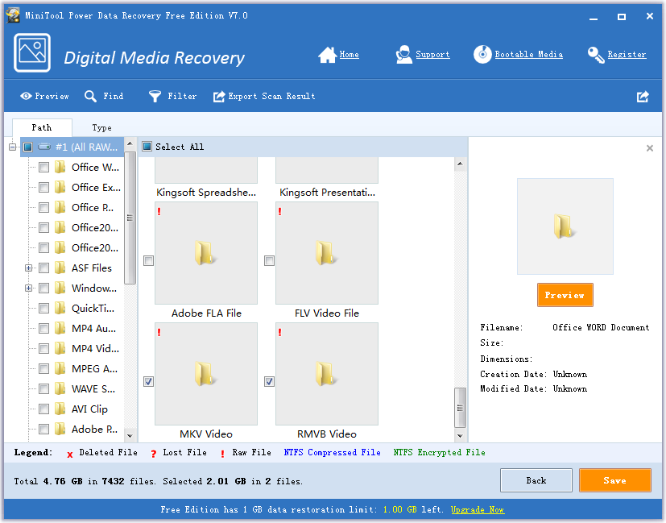The height and width of the screenshot is (523, 666).
Task: Check the FLV Video File checkbox
Action: click(x=269, y=260)
